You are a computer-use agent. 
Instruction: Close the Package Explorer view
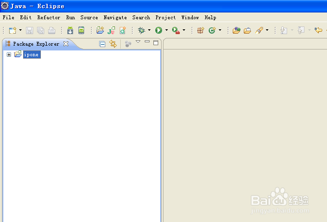66,44
